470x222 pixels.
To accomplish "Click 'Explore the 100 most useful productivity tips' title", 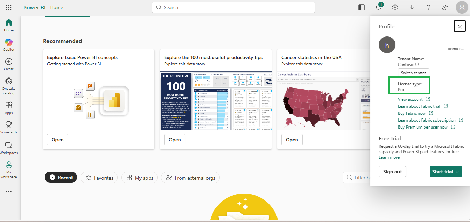I will [213, 57].
